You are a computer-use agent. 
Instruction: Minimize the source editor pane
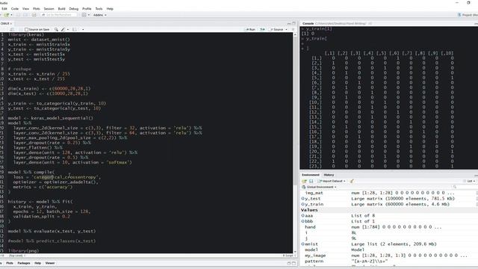pos(289,23)
